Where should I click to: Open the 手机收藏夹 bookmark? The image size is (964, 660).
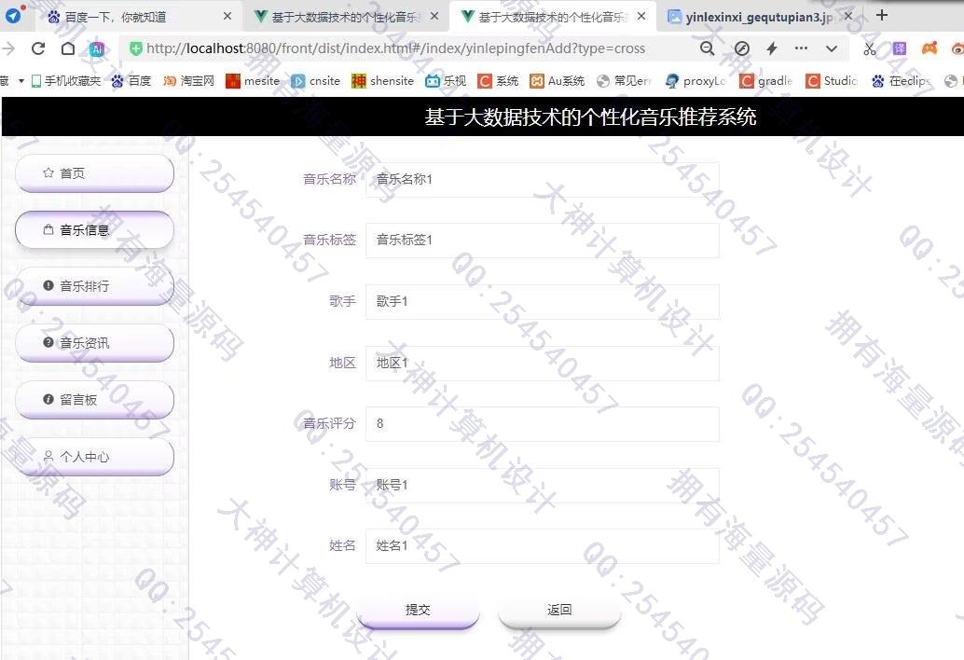coord(66,80)
